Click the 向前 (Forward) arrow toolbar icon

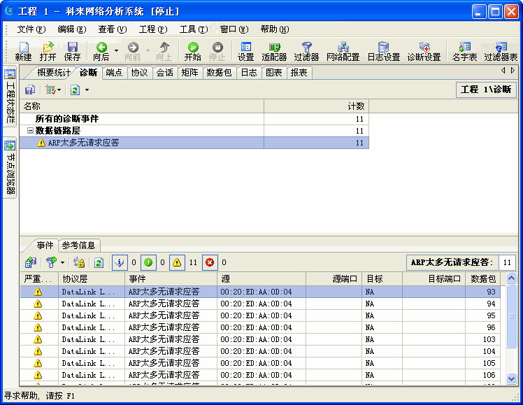coord(133,47)
